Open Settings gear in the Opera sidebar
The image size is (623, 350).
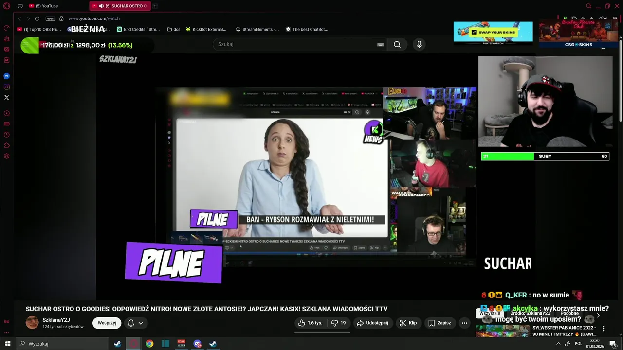pyautogui.click(x=7, y=156)
